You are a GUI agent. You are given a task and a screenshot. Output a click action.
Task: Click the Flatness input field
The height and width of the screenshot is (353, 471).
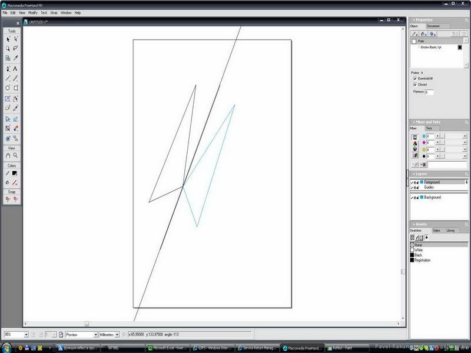click(429, 92)
